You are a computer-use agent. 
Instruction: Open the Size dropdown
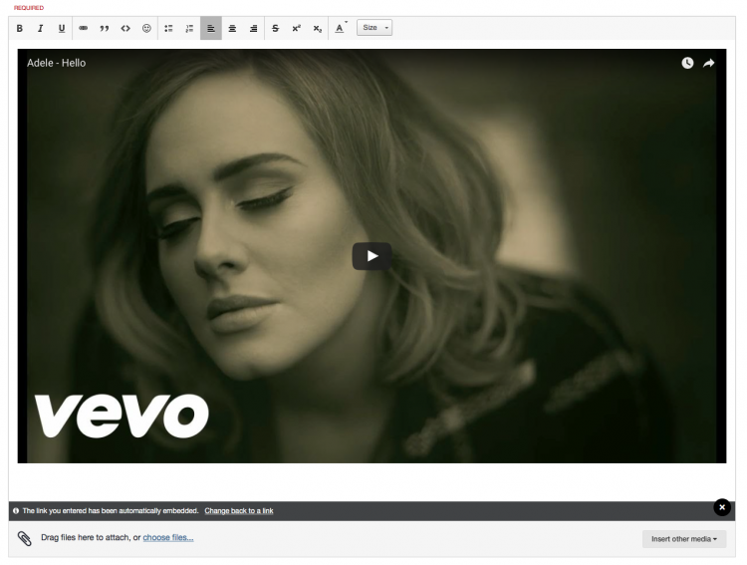tap(374, 28)
